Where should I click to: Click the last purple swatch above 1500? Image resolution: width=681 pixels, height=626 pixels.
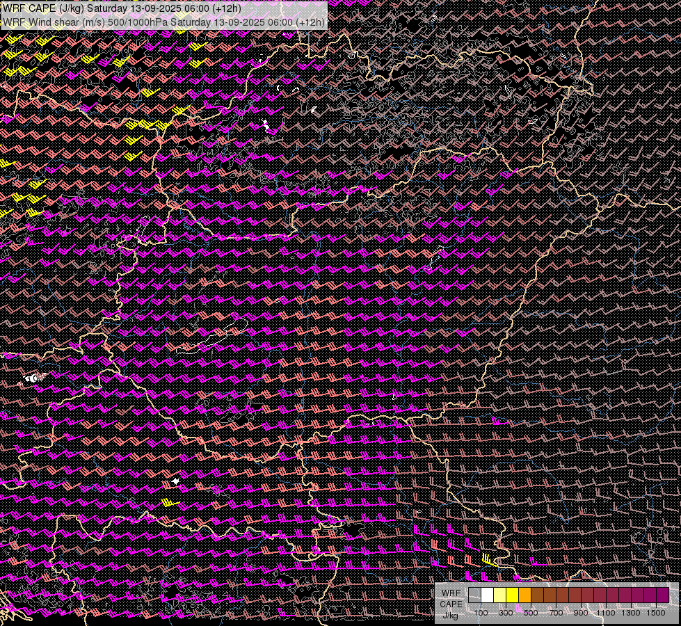coord(662,595)
